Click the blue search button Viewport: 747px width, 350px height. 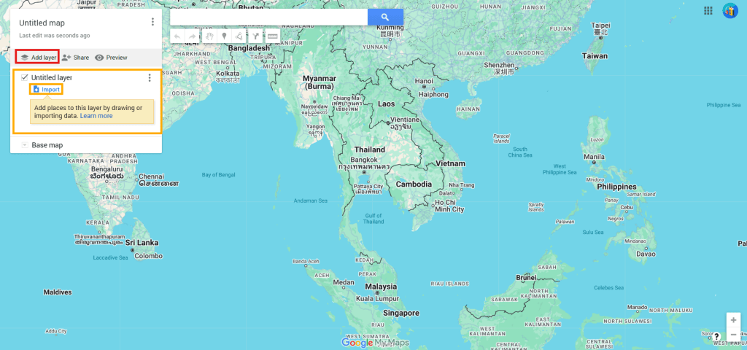pyautogui.click(x=385, y=17)
